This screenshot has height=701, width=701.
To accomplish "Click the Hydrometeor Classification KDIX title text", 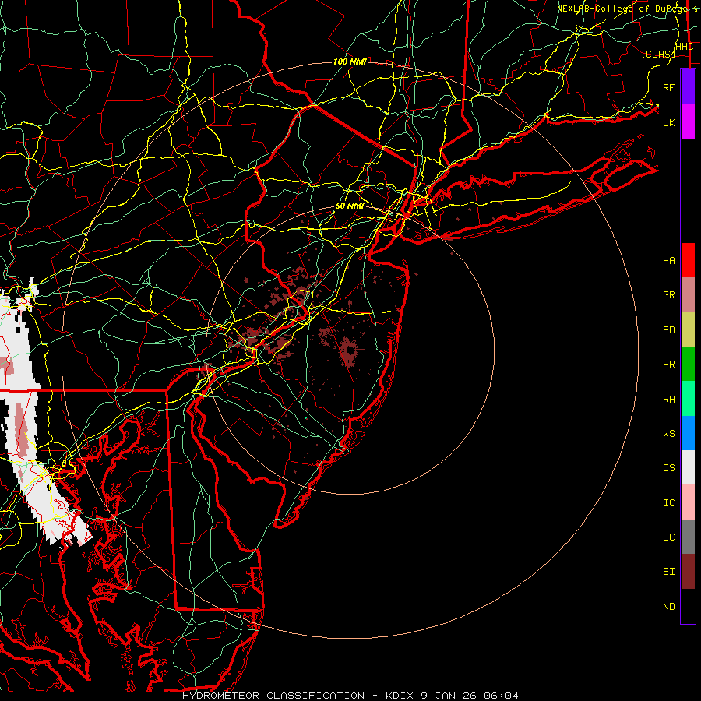I will coord(350,696).
